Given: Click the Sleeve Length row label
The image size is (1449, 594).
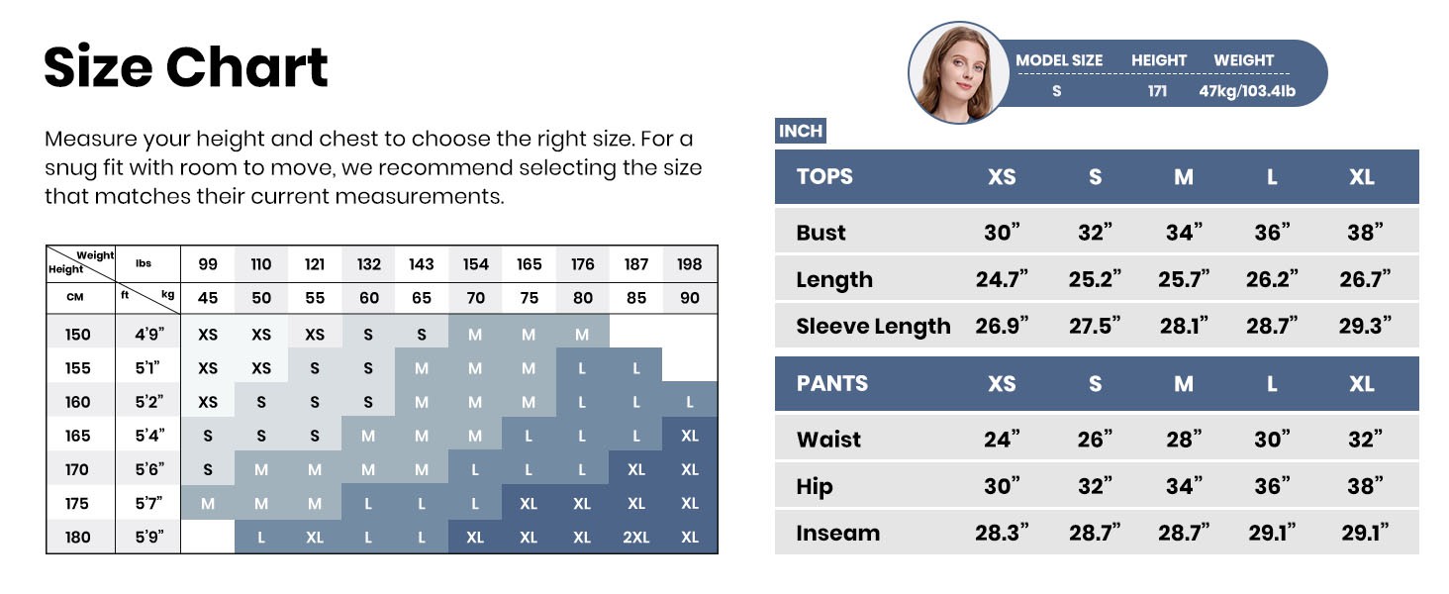Looking at the screenshot, I should pos(873,327).
